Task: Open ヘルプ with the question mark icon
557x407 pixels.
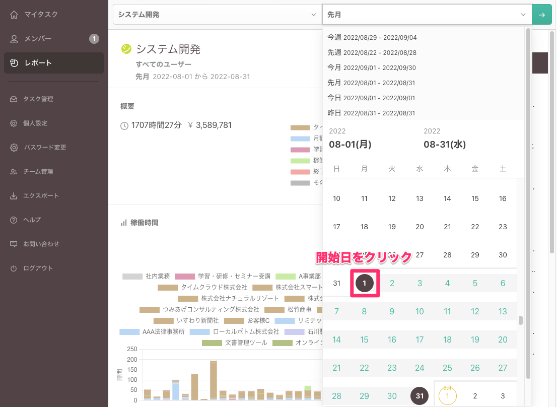Action: [14, 220]
